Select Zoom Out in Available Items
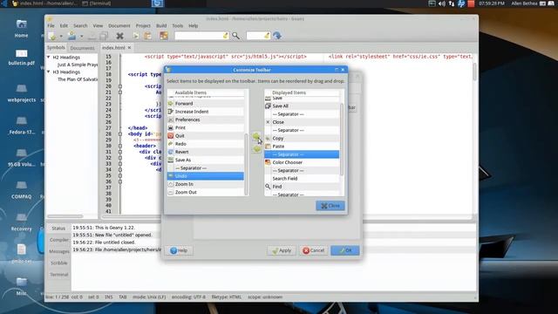Viewport: 558px width, 314px height. point(206,192)
